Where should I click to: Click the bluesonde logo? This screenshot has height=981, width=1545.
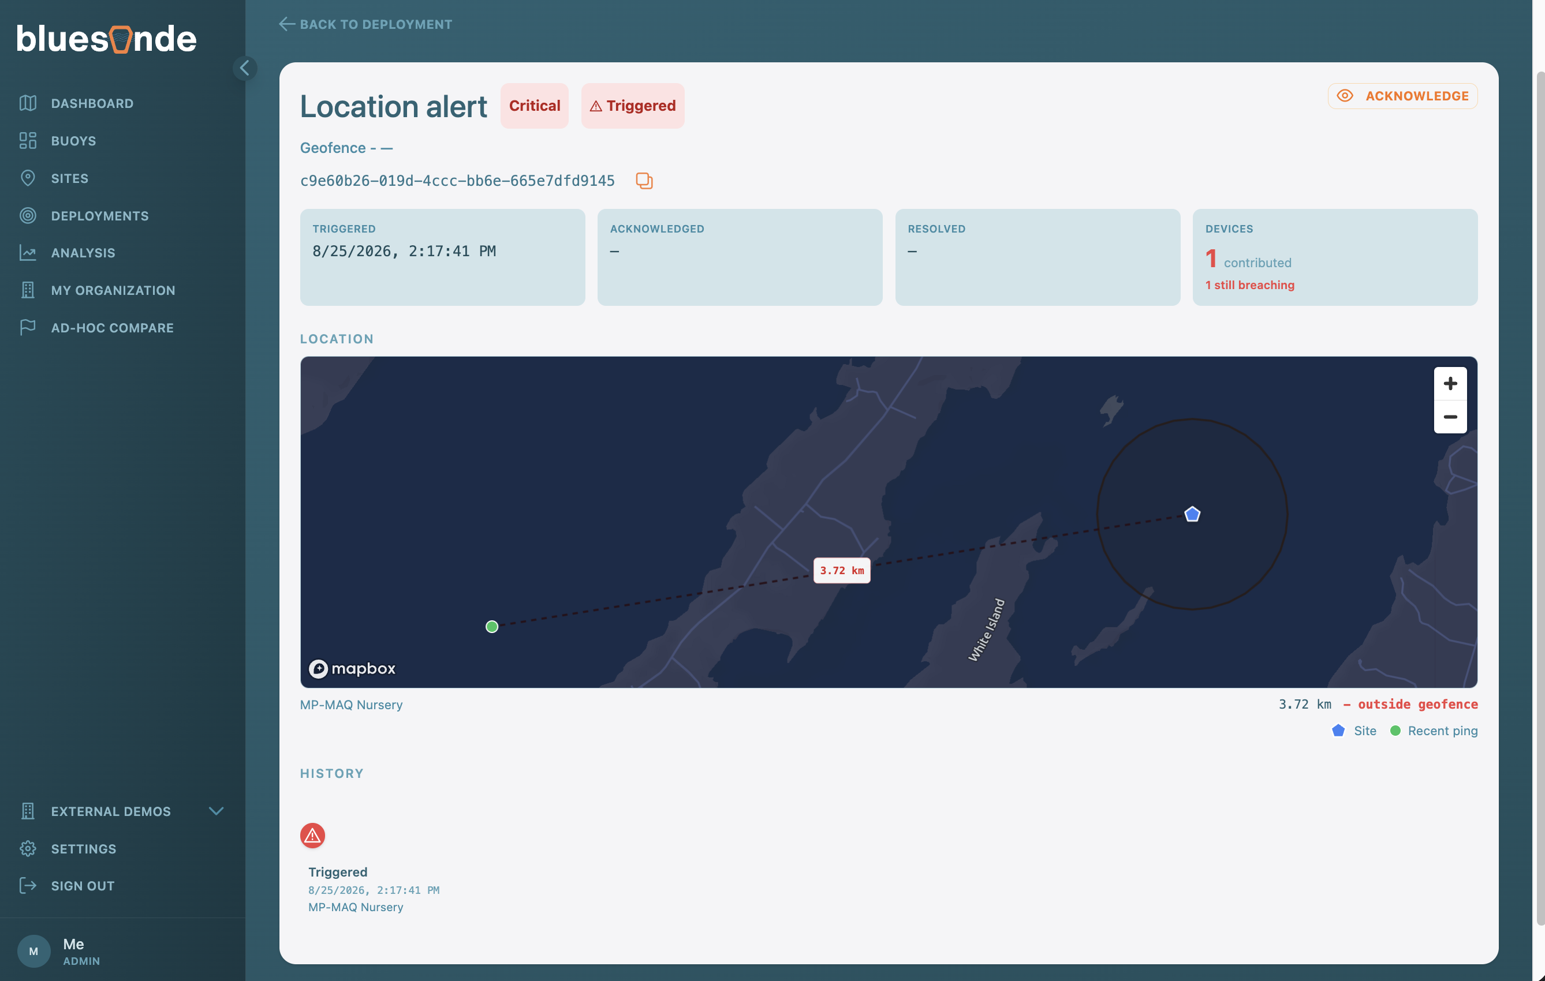tap(106, 39)
